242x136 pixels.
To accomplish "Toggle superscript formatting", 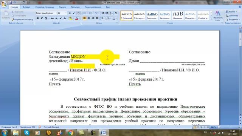I will (x=60, y=19).
